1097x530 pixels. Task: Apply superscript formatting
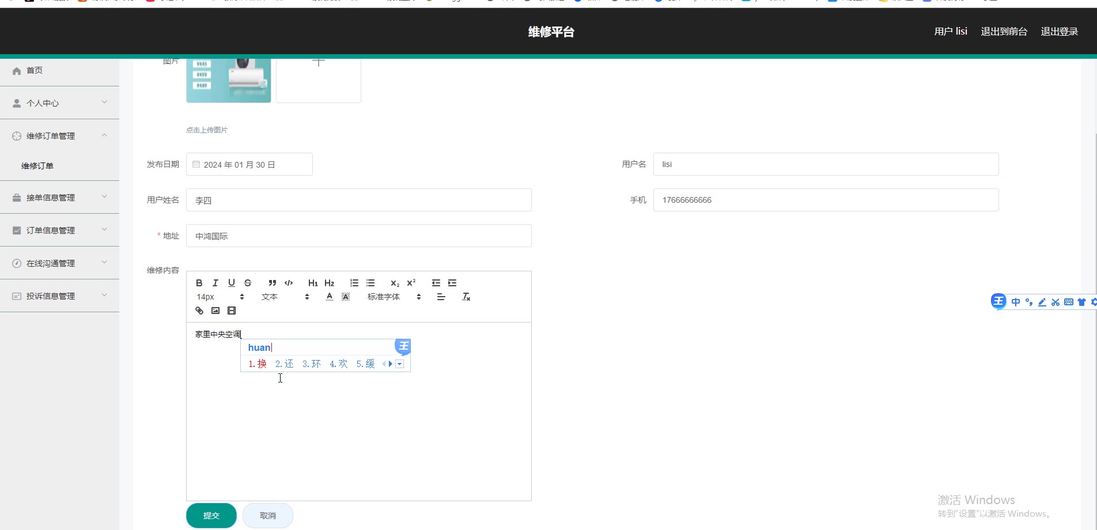coord(411,283)
